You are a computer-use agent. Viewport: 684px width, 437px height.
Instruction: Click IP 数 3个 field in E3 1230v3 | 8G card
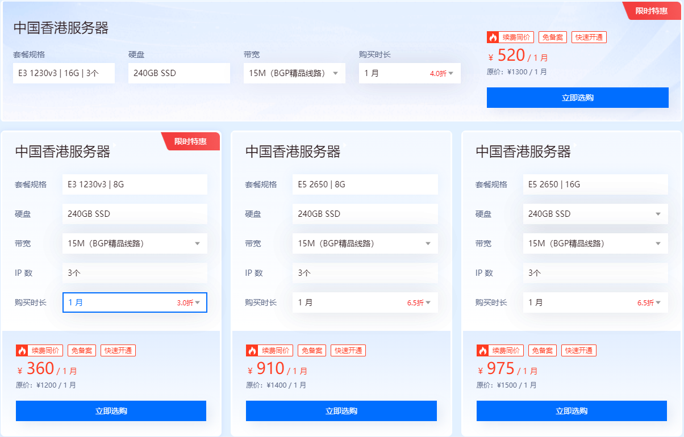point(135,273)
